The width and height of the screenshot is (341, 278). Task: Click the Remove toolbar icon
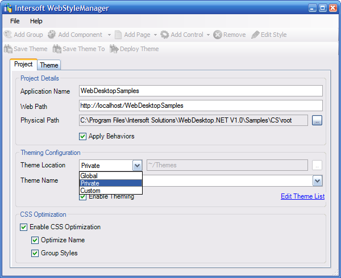tap(218, 35)
